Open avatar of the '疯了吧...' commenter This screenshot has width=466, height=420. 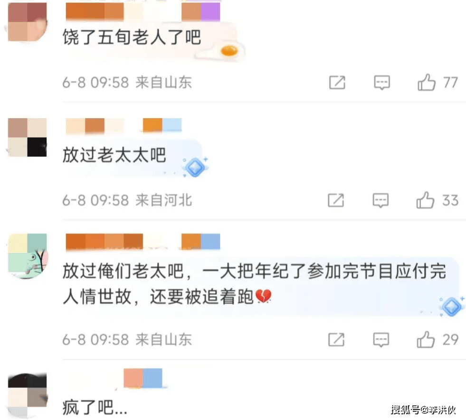tap(28, 395)
